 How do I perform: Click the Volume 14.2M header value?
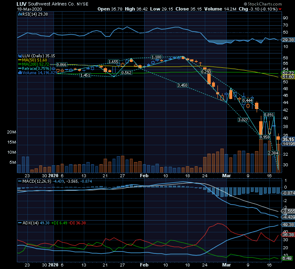click(x=220, y=9)
